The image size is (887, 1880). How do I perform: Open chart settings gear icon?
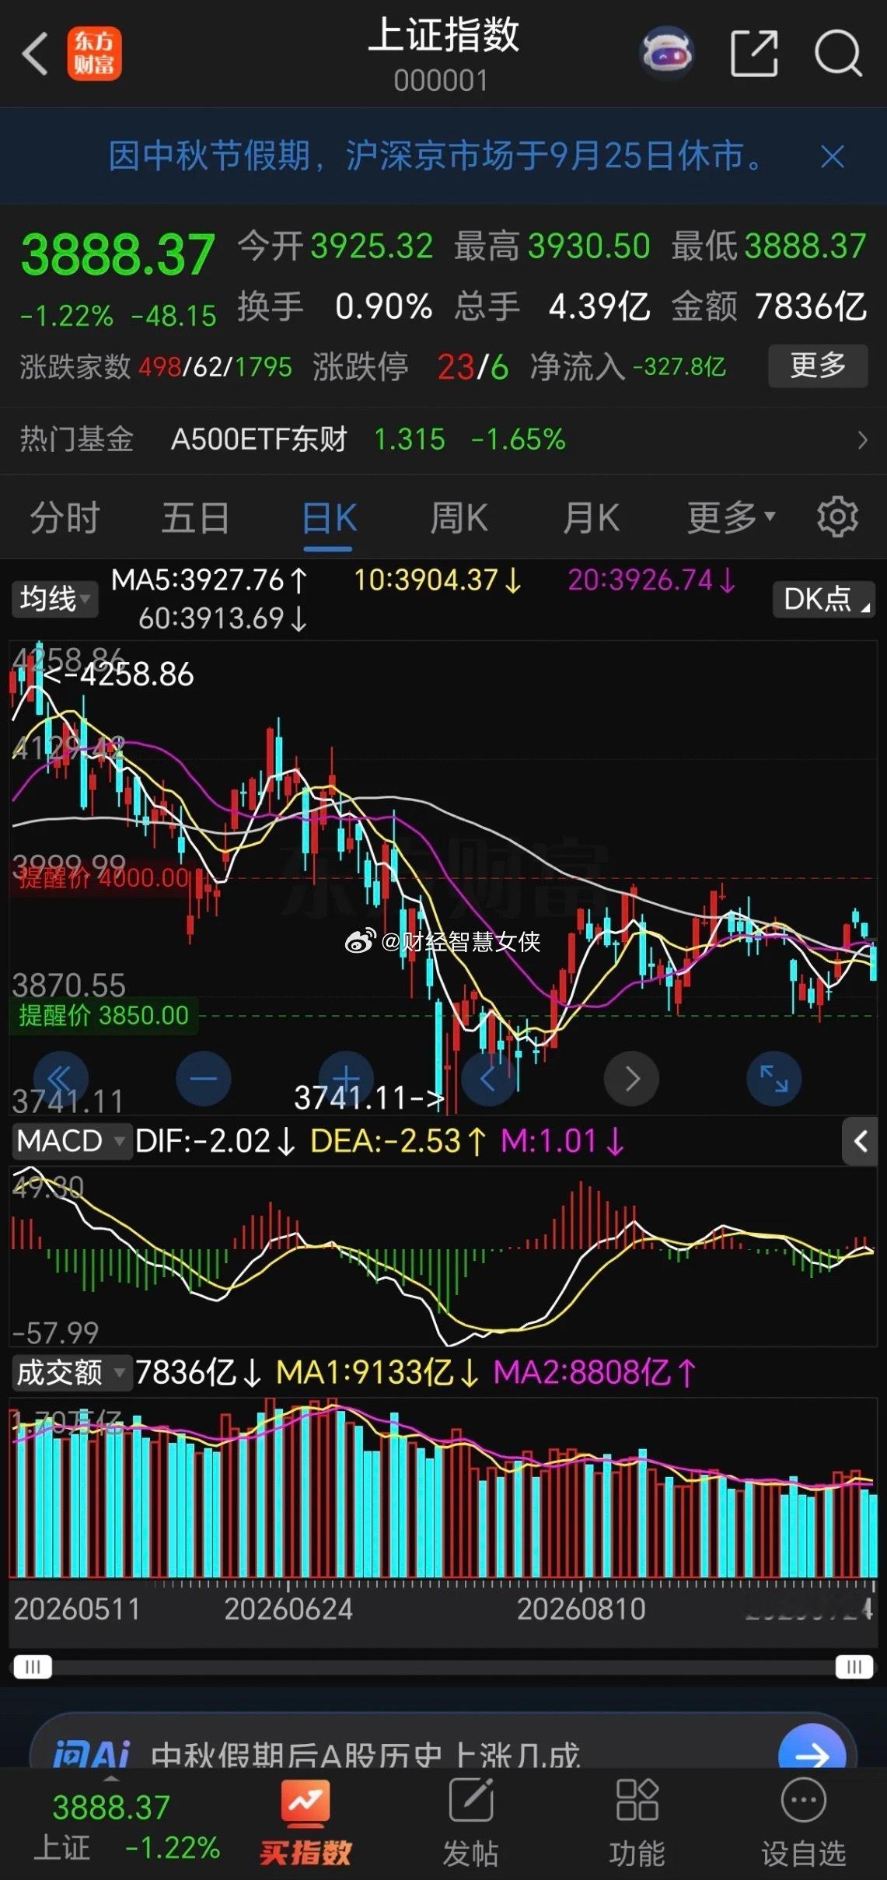(837, 516)
